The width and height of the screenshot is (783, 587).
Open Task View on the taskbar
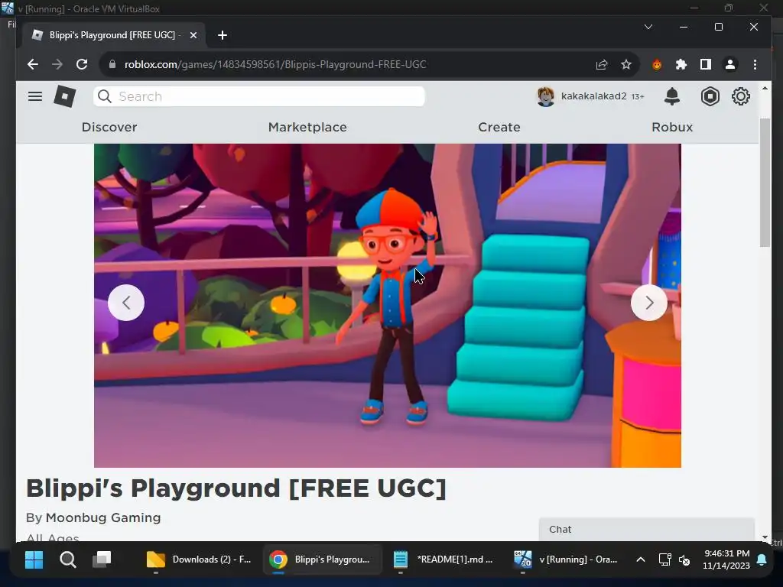[x=102, y=559]
